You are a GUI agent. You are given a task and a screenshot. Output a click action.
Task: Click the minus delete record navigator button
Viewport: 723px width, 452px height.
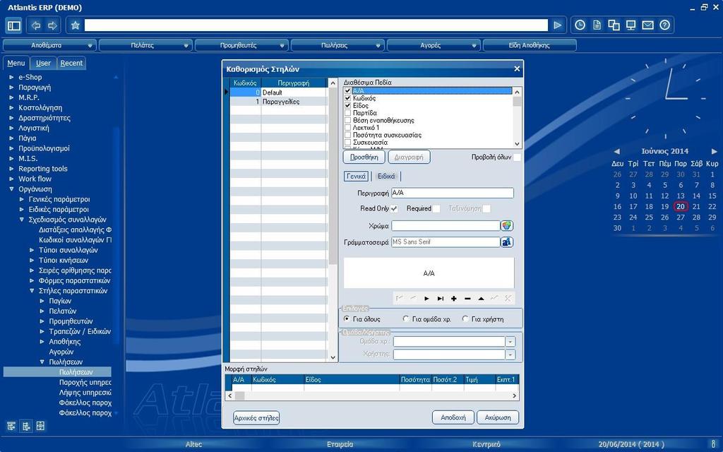467,299
